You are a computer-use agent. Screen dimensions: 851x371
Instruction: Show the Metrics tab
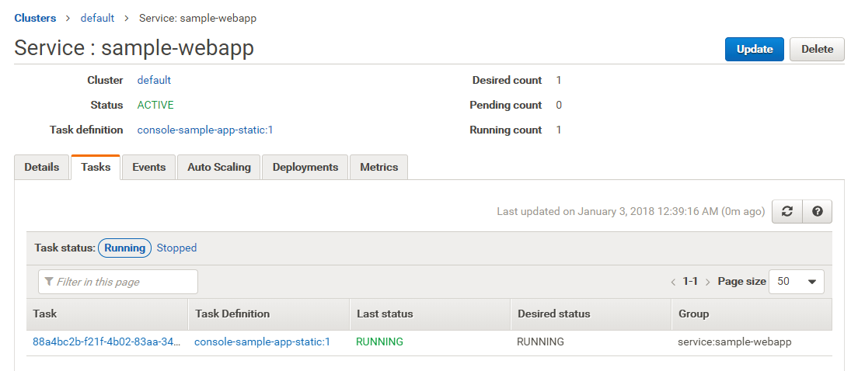pos(378,168)
